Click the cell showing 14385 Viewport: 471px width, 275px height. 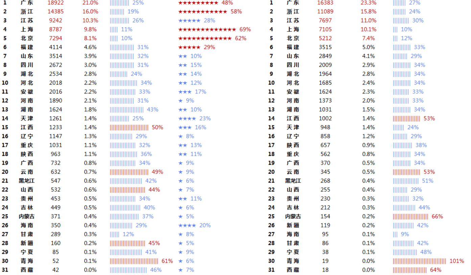(x=55, y=11)
